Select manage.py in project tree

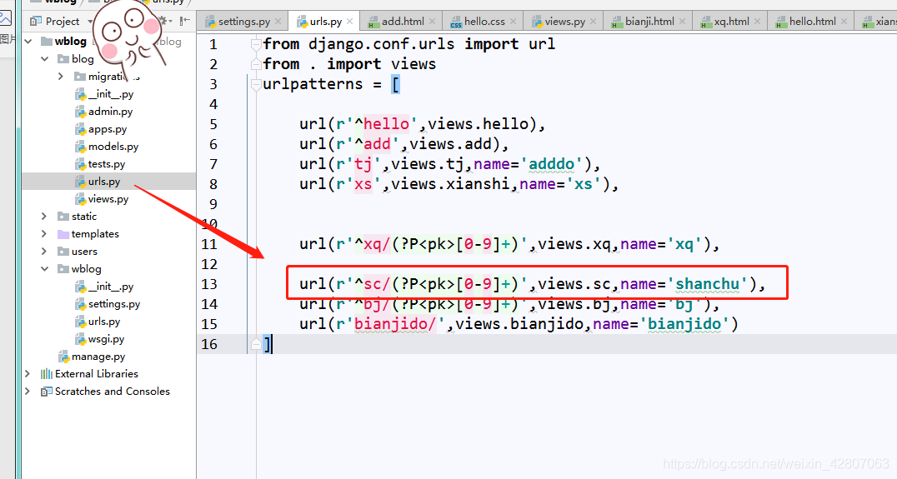[x=92, y=356]
